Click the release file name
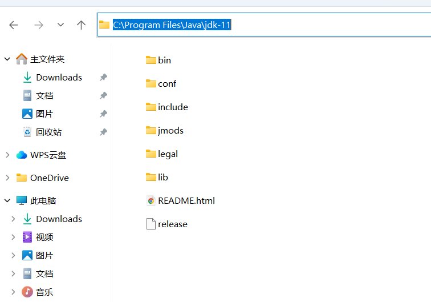 click(x=173, y=224)
